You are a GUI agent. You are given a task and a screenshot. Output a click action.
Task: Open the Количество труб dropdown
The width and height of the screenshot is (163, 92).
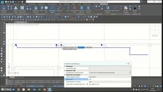pyautogui.click(x=130, y=68)
